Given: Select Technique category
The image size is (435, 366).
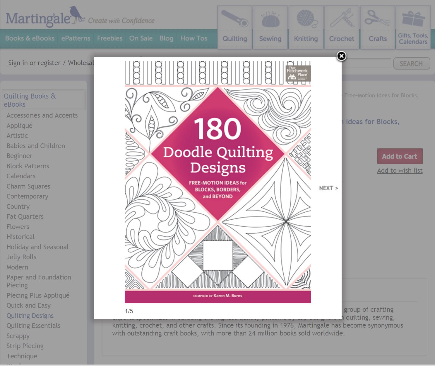Looking at the screenshot, I should pyautogui.click(x=22, y=356).
